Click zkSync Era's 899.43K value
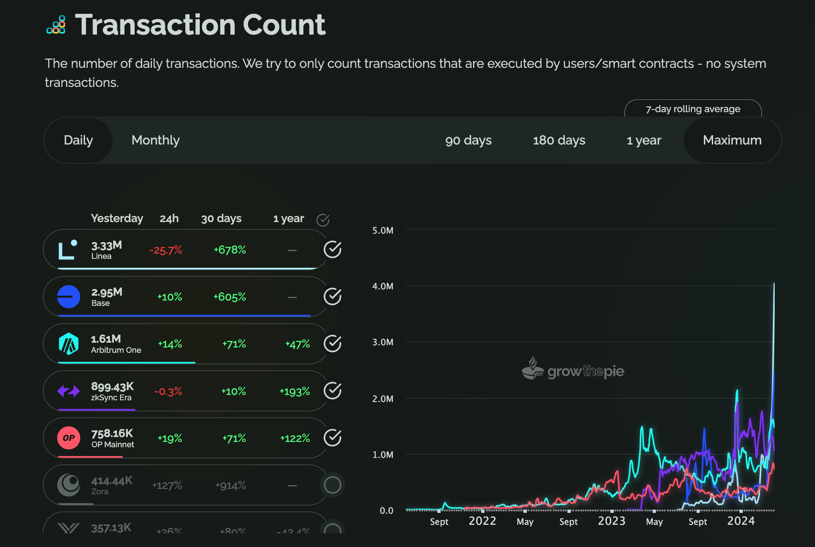This screenshot has height=547, width=815. (112, 387)
